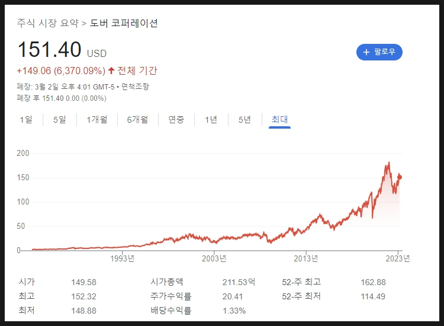Select the 1일 time range tab
The height and width of the screenshot is (326, 444).
coord(26,119)
